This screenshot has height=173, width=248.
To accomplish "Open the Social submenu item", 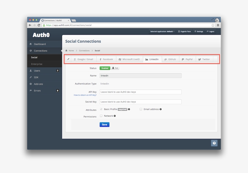I will click(44, 57).
